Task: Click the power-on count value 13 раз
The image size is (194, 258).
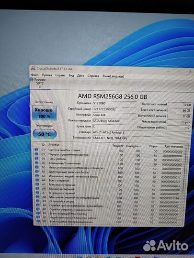Action: click(179, 122)
